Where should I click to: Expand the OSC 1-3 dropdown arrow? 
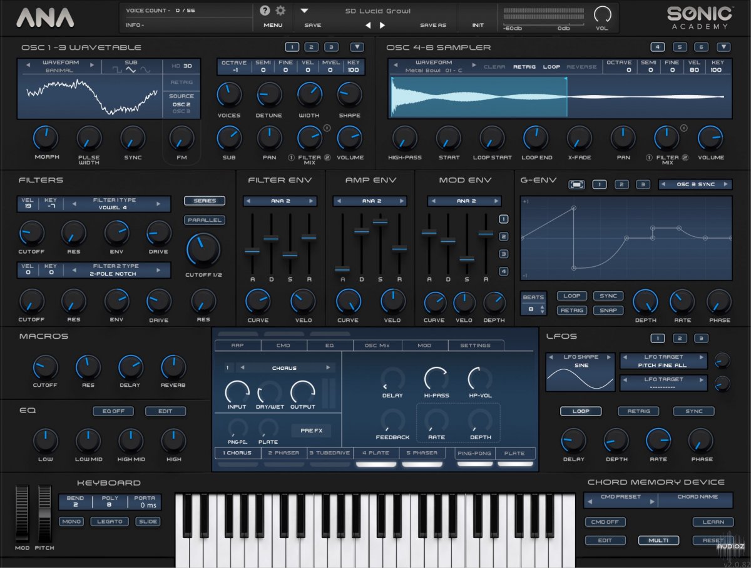pos(357,47)
